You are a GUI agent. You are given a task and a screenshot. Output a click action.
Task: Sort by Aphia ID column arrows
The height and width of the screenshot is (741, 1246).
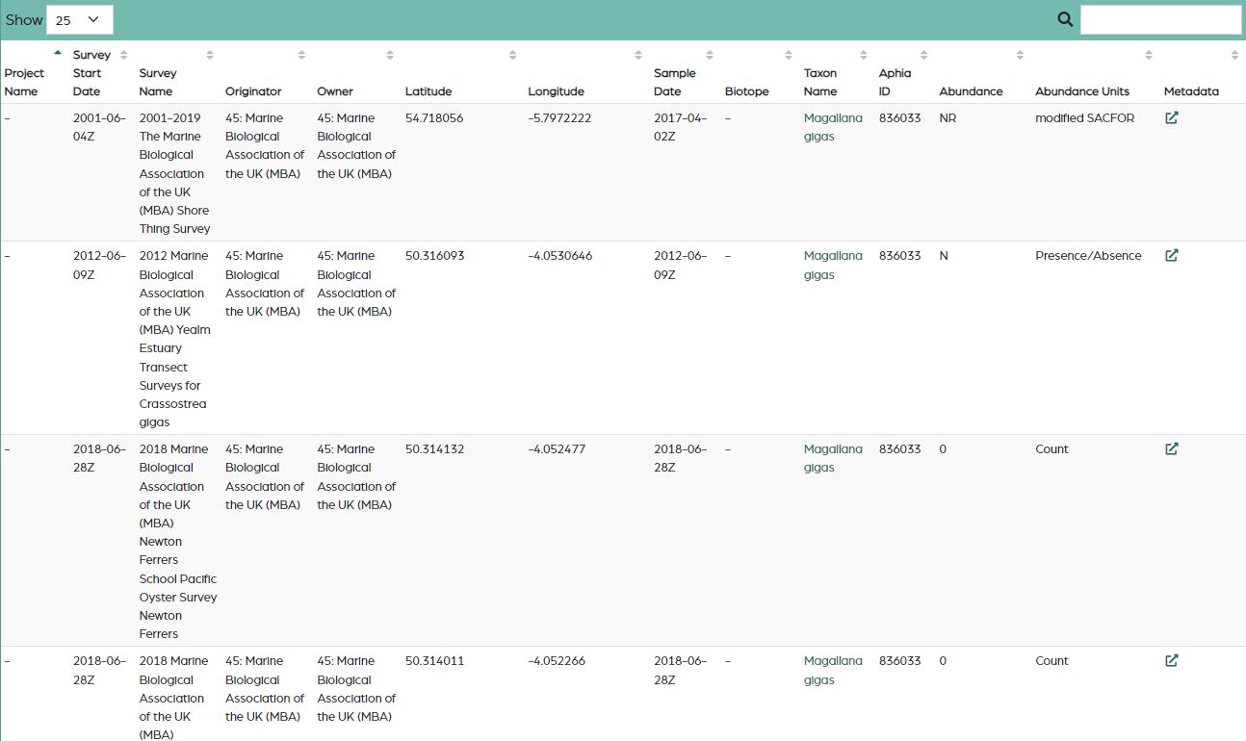pos(923,55)
